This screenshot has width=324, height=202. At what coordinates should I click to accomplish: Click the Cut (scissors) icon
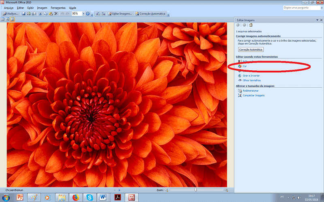pyautogui.click(x=40, y=14)
